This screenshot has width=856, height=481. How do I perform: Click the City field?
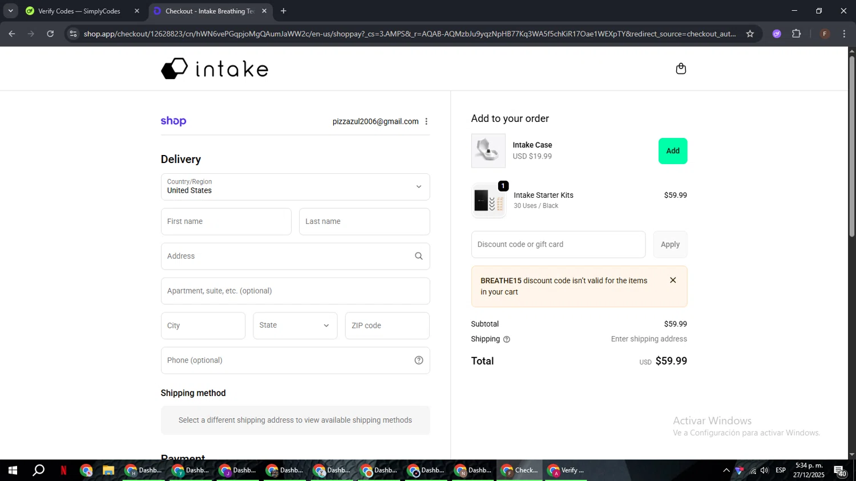pos(203,325)
